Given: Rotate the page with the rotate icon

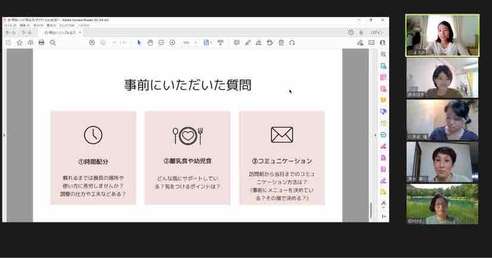Looking at the screenshot, I should [292, 43].
